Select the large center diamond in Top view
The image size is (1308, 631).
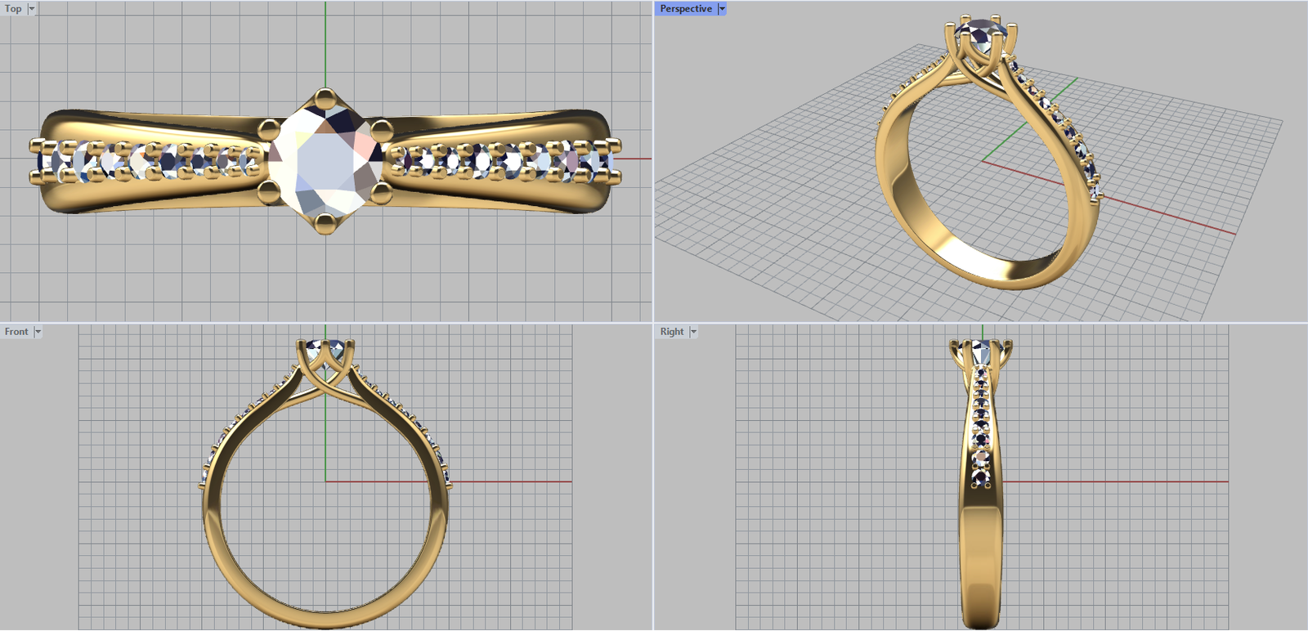point(325,161)
